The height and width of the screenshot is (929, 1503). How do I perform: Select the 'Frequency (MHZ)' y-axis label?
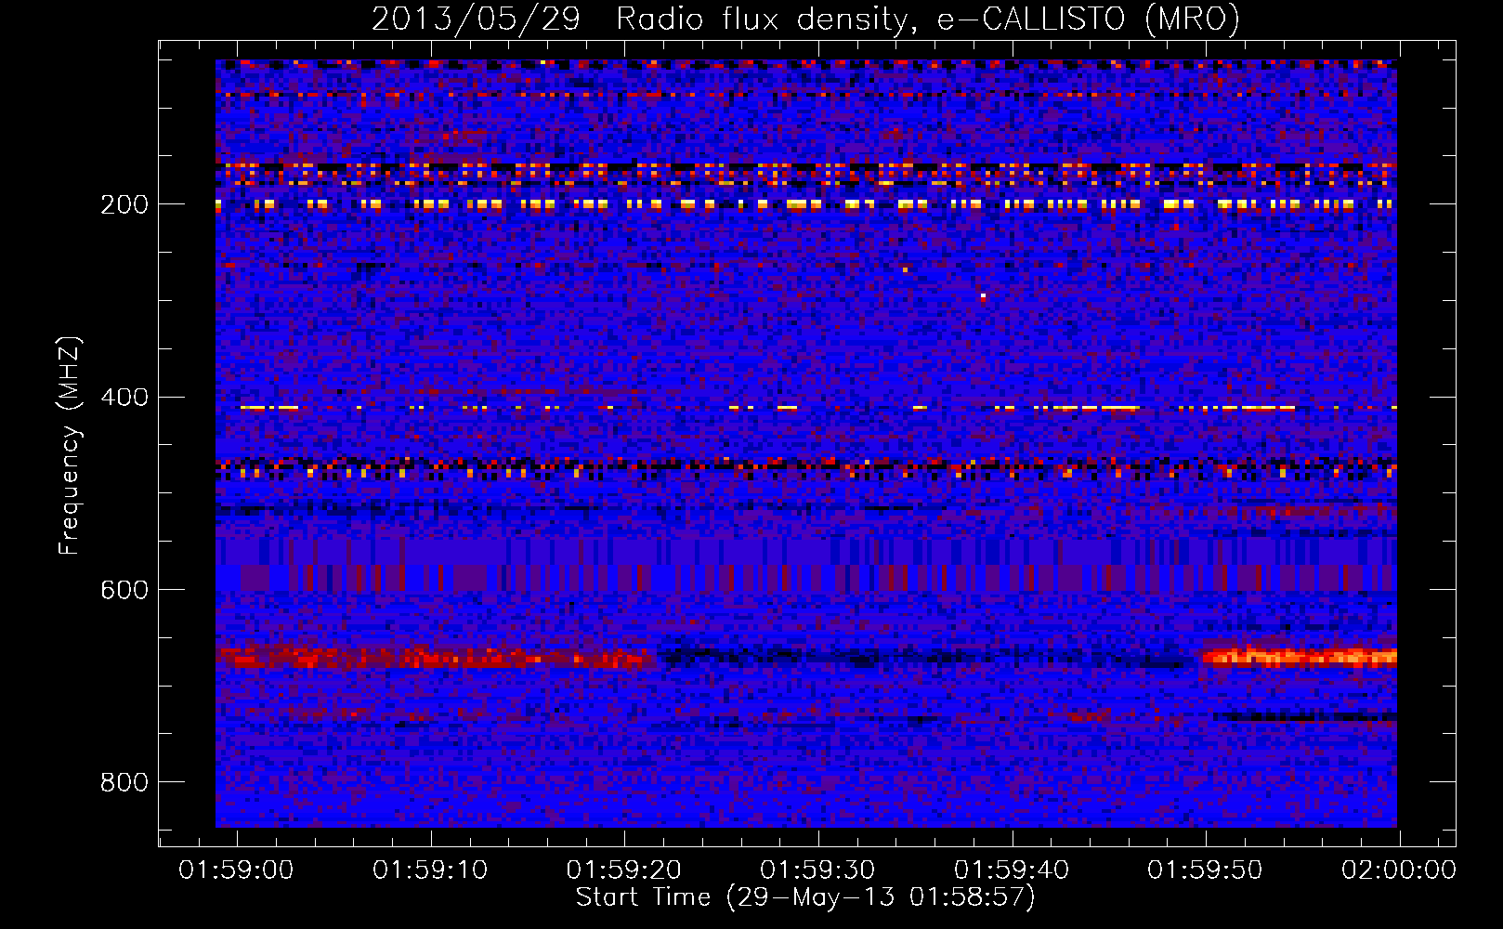coord(70,445)
